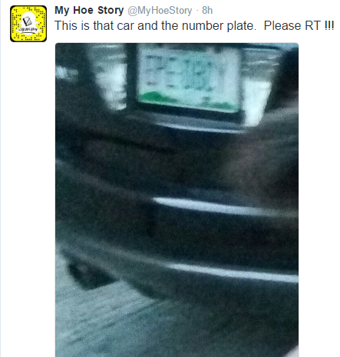Click the word 'Story' in the display name
Viewport: 340px width, 357px height.
(x=111, y=11)
